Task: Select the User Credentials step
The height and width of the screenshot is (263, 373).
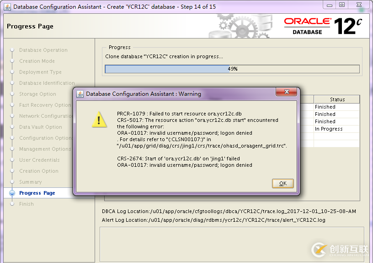Action: 39,160
